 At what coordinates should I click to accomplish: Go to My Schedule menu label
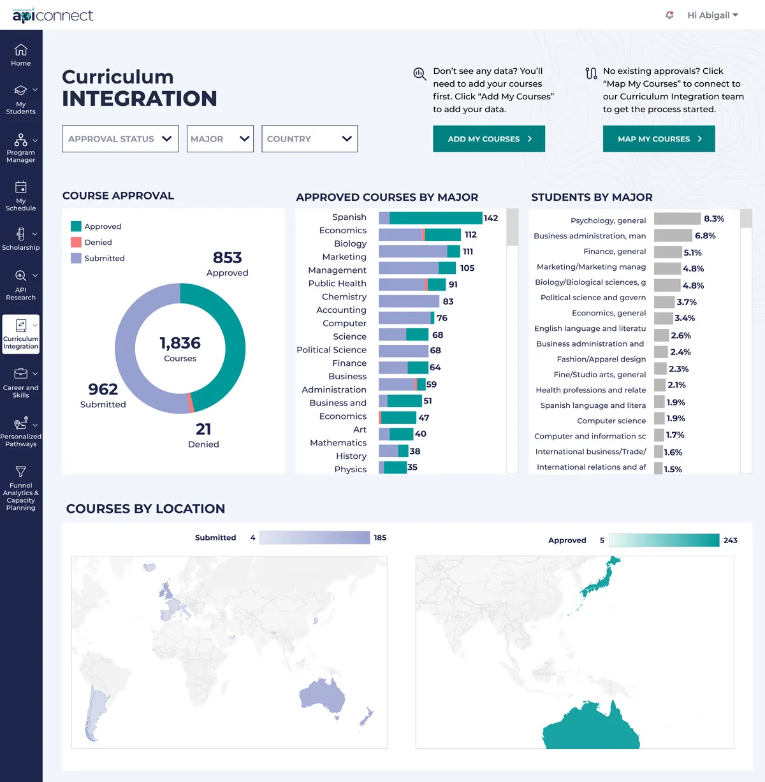click(x=20, y=205)
